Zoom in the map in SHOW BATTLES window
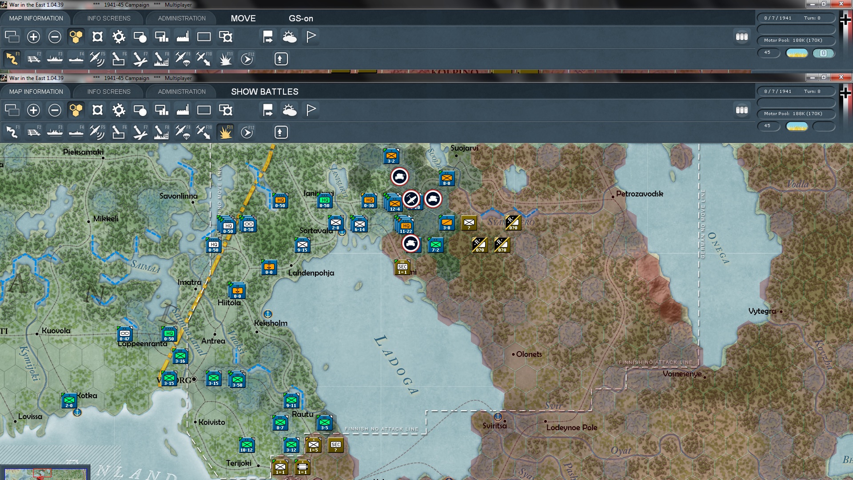The width and height of the screenshot is (853, 480). coord(33,110)
